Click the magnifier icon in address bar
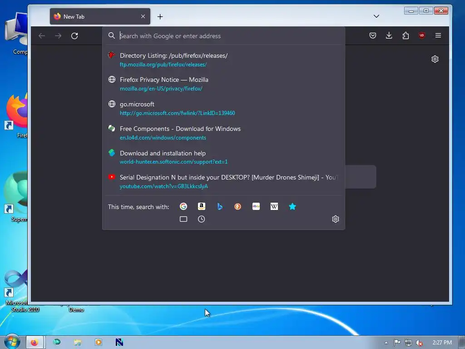 click(x=112, y=35)
